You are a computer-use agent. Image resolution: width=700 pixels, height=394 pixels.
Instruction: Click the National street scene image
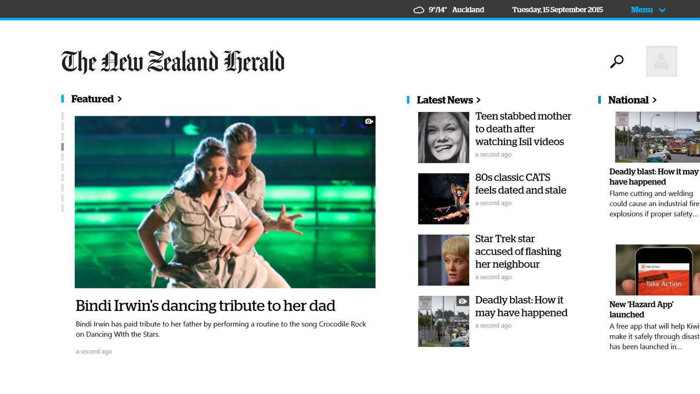657,137
